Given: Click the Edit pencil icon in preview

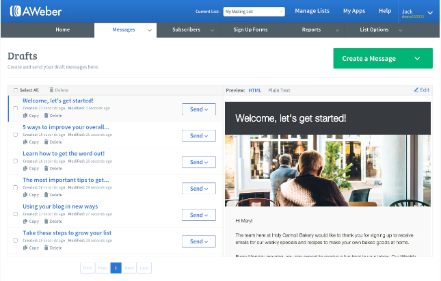Looking at the screenshot, I should (x=416, y=90).
